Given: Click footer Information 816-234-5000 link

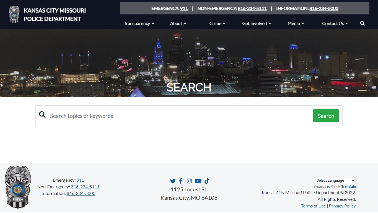Looking at the screenshot, I should pos(81,193).
